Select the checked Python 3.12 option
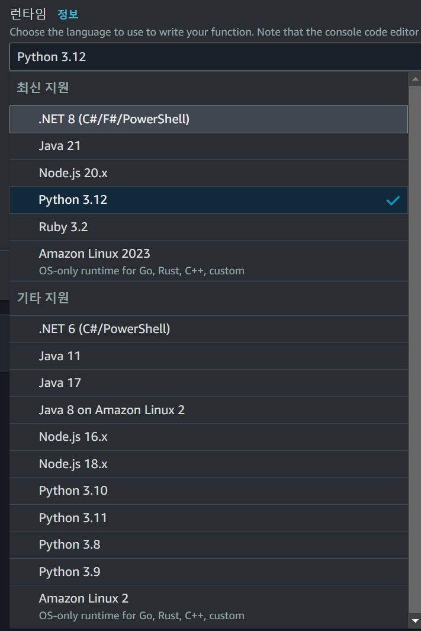The height and width of the screenshot is (631, 421). pos(208,200)
